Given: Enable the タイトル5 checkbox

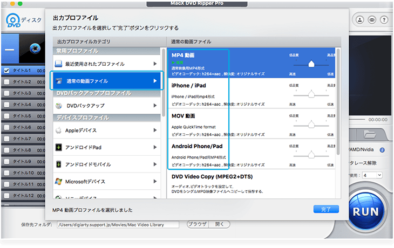Looking at the screenshot, I should pos(6,116).
